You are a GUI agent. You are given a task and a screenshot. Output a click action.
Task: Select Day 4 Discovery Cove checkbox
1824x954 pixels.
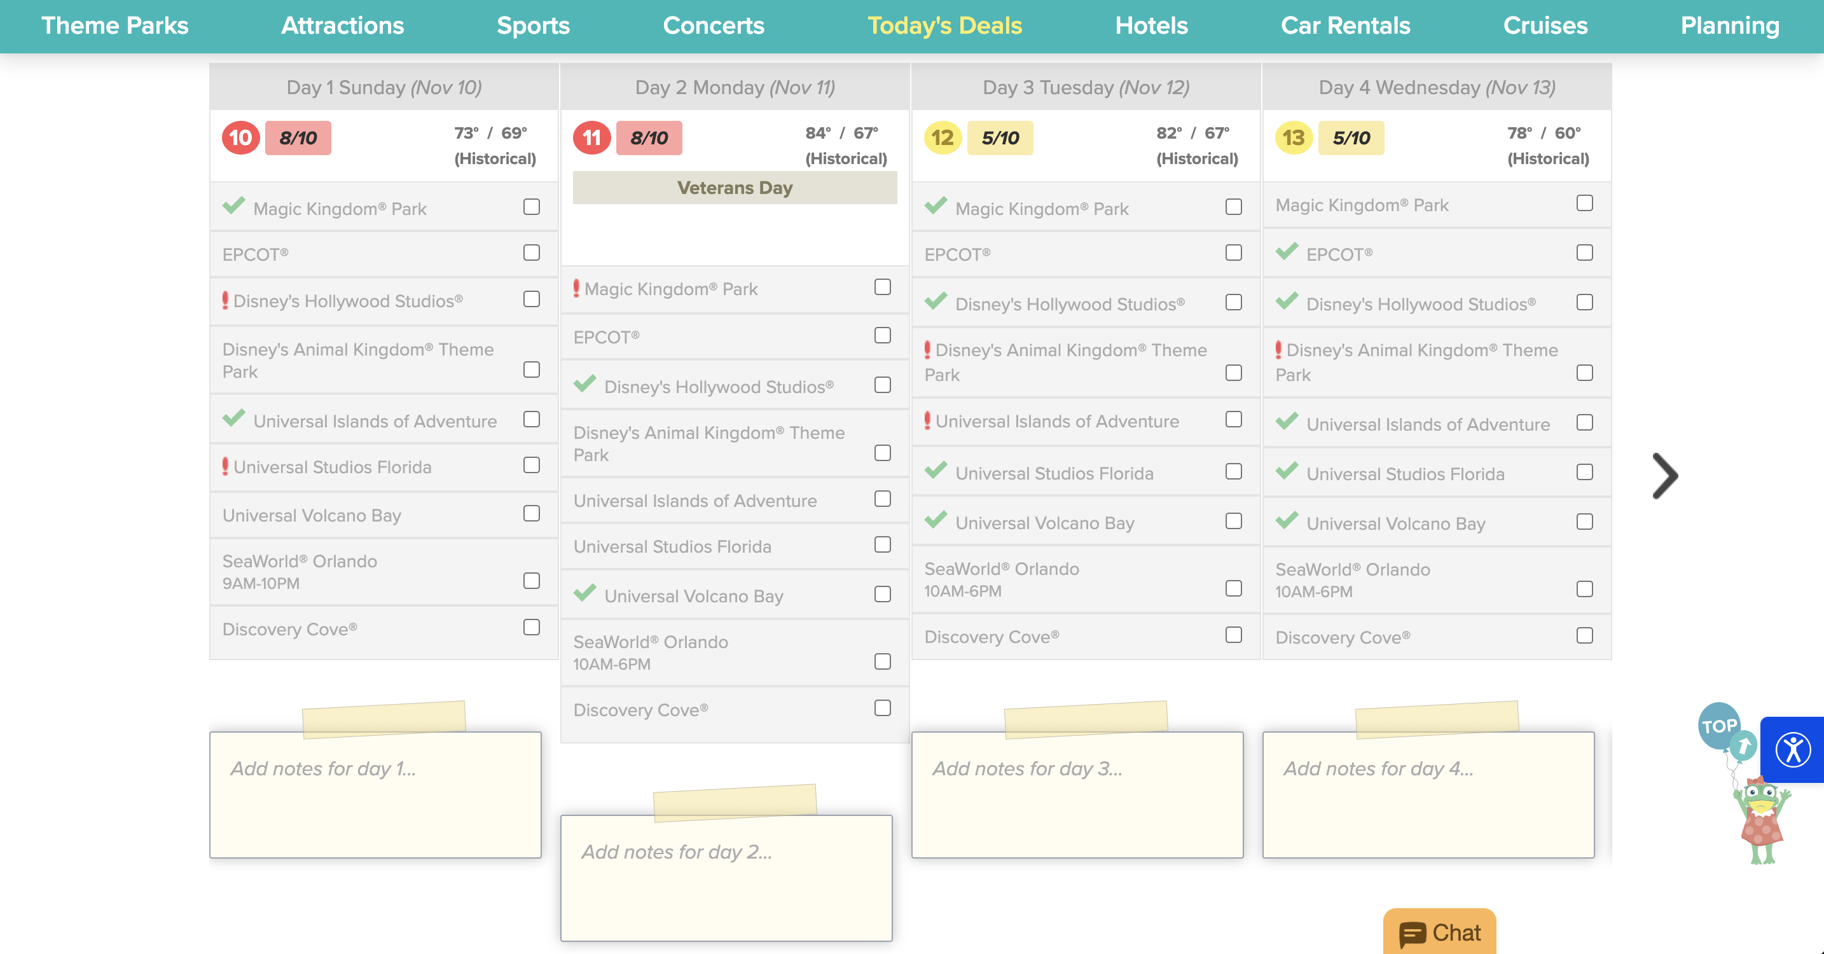[x=1585, y=635]
